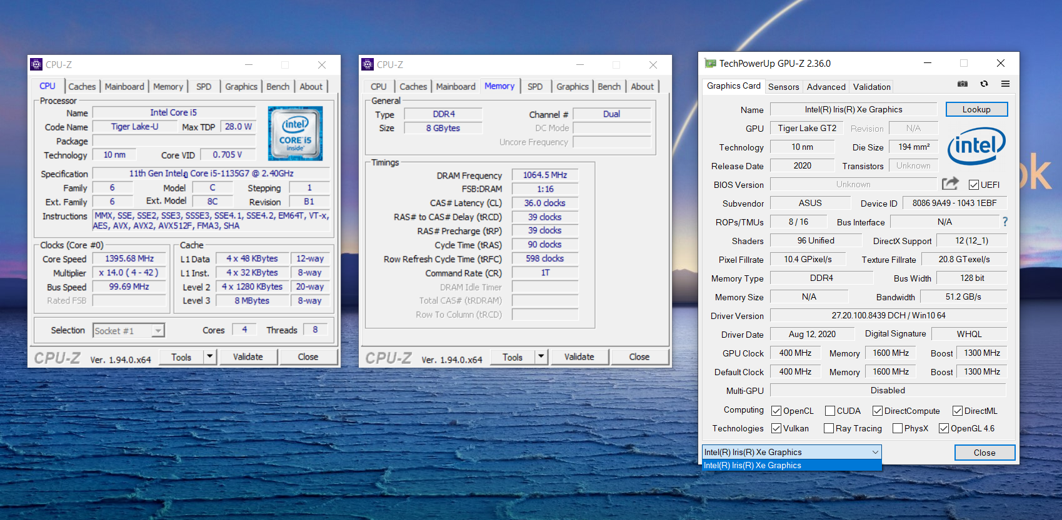Toggle OpenCL checkbox
Image resolution: width=1062 pixels, height=520 pixels.
tap(776, 411)
